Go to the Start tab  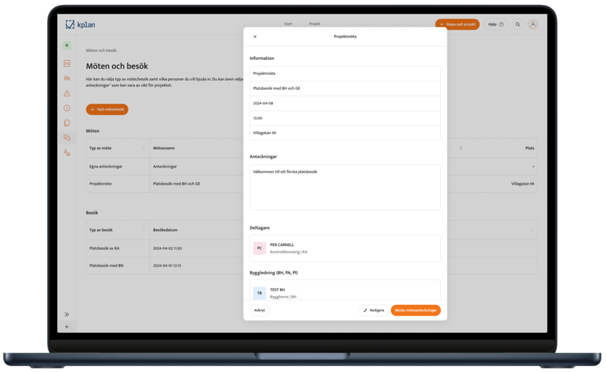(x=288, y=24)
